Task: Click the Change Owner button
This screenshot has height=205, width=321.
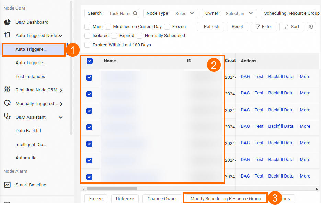Action: pyautogui.click(x=162, y=199)
